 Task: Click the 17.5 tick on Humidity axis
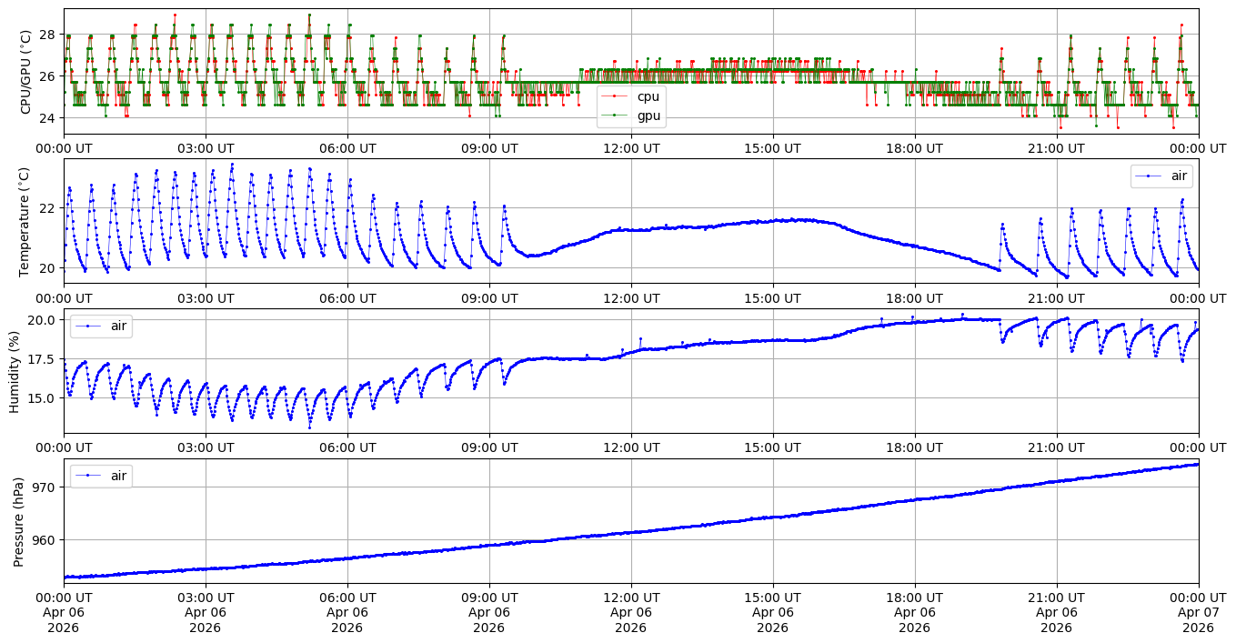coord(40,359)
